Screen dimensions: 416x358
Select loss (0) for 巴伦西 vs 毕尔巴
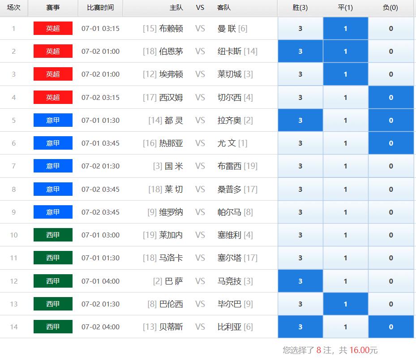point(391,304)
